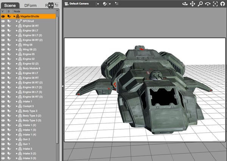
Task: Toggle selectability of Engine 02 (2)
Action: click(9, 64)
